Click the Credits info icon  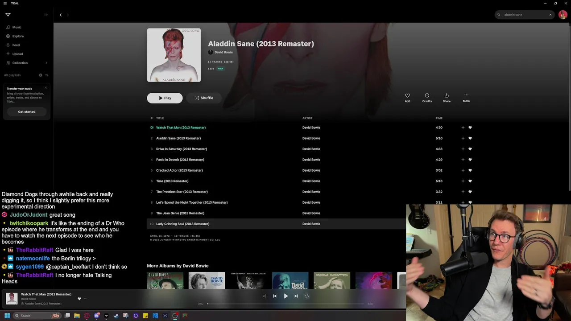(x=427, y=95)
